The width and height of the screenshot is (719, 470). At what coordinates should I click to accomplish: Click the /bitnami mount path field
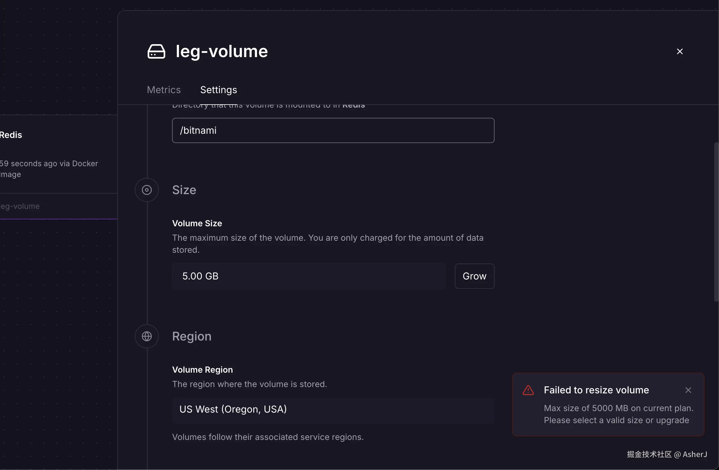point(333,130)
